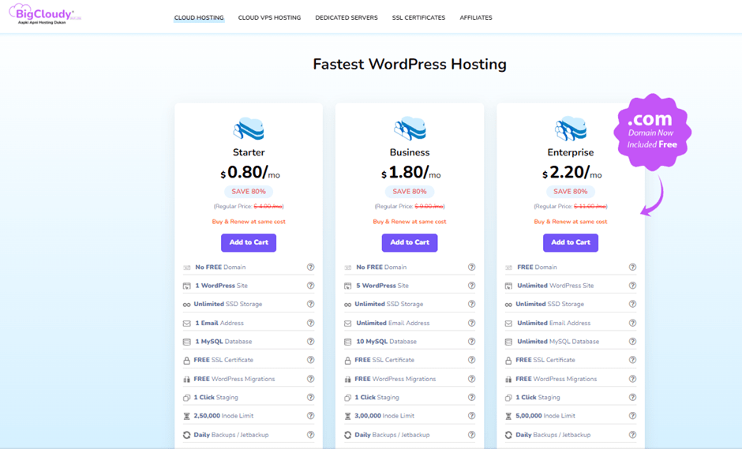Open help for Starter 1 WordPress Site
742x449 pixels.
coord(310,286)
